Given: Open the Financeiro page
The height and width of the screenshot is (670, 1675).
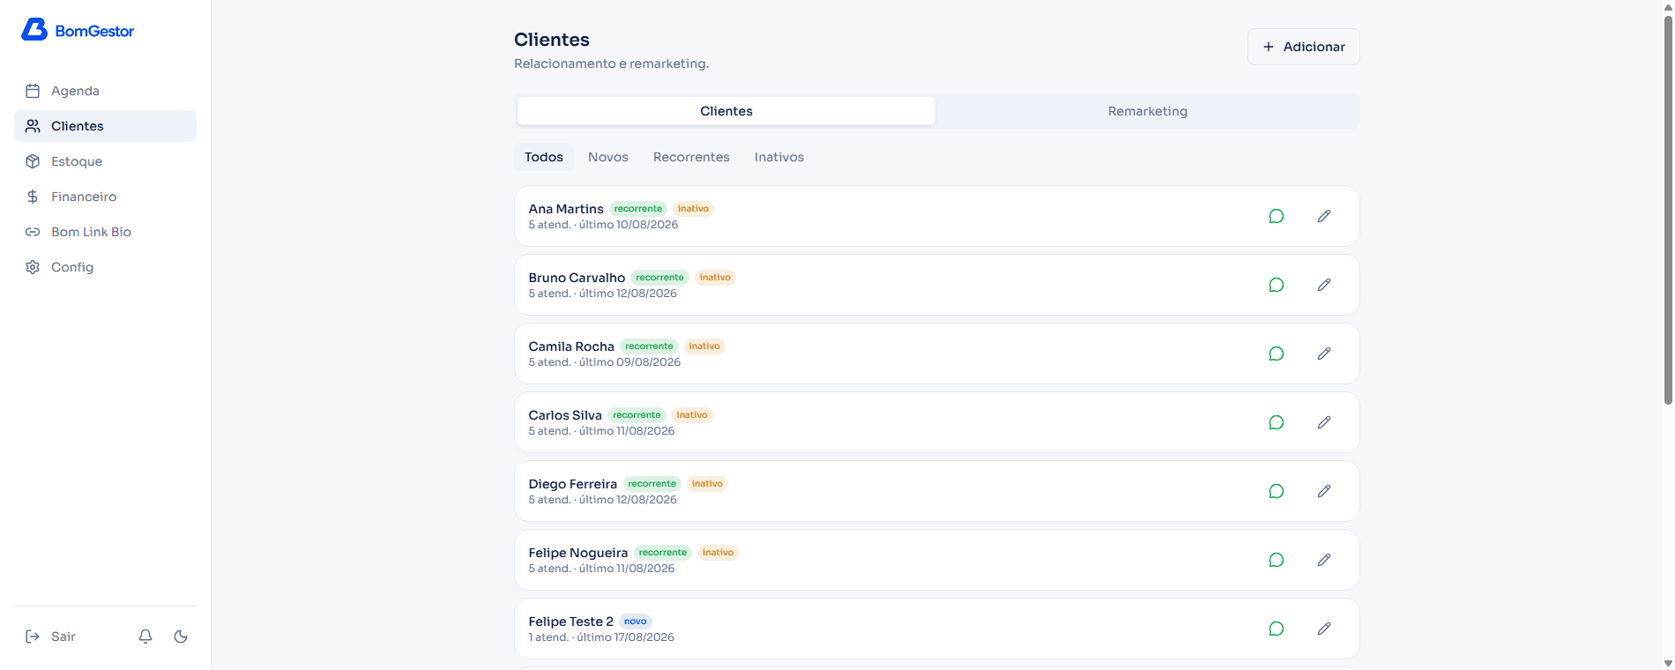Looking at the screenshot, I should click(105, 197).
